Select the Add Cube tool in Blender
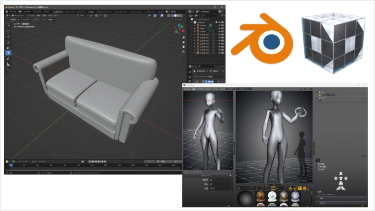The height and width of the screenshot is (211, 375). click(x=8, y=70)
